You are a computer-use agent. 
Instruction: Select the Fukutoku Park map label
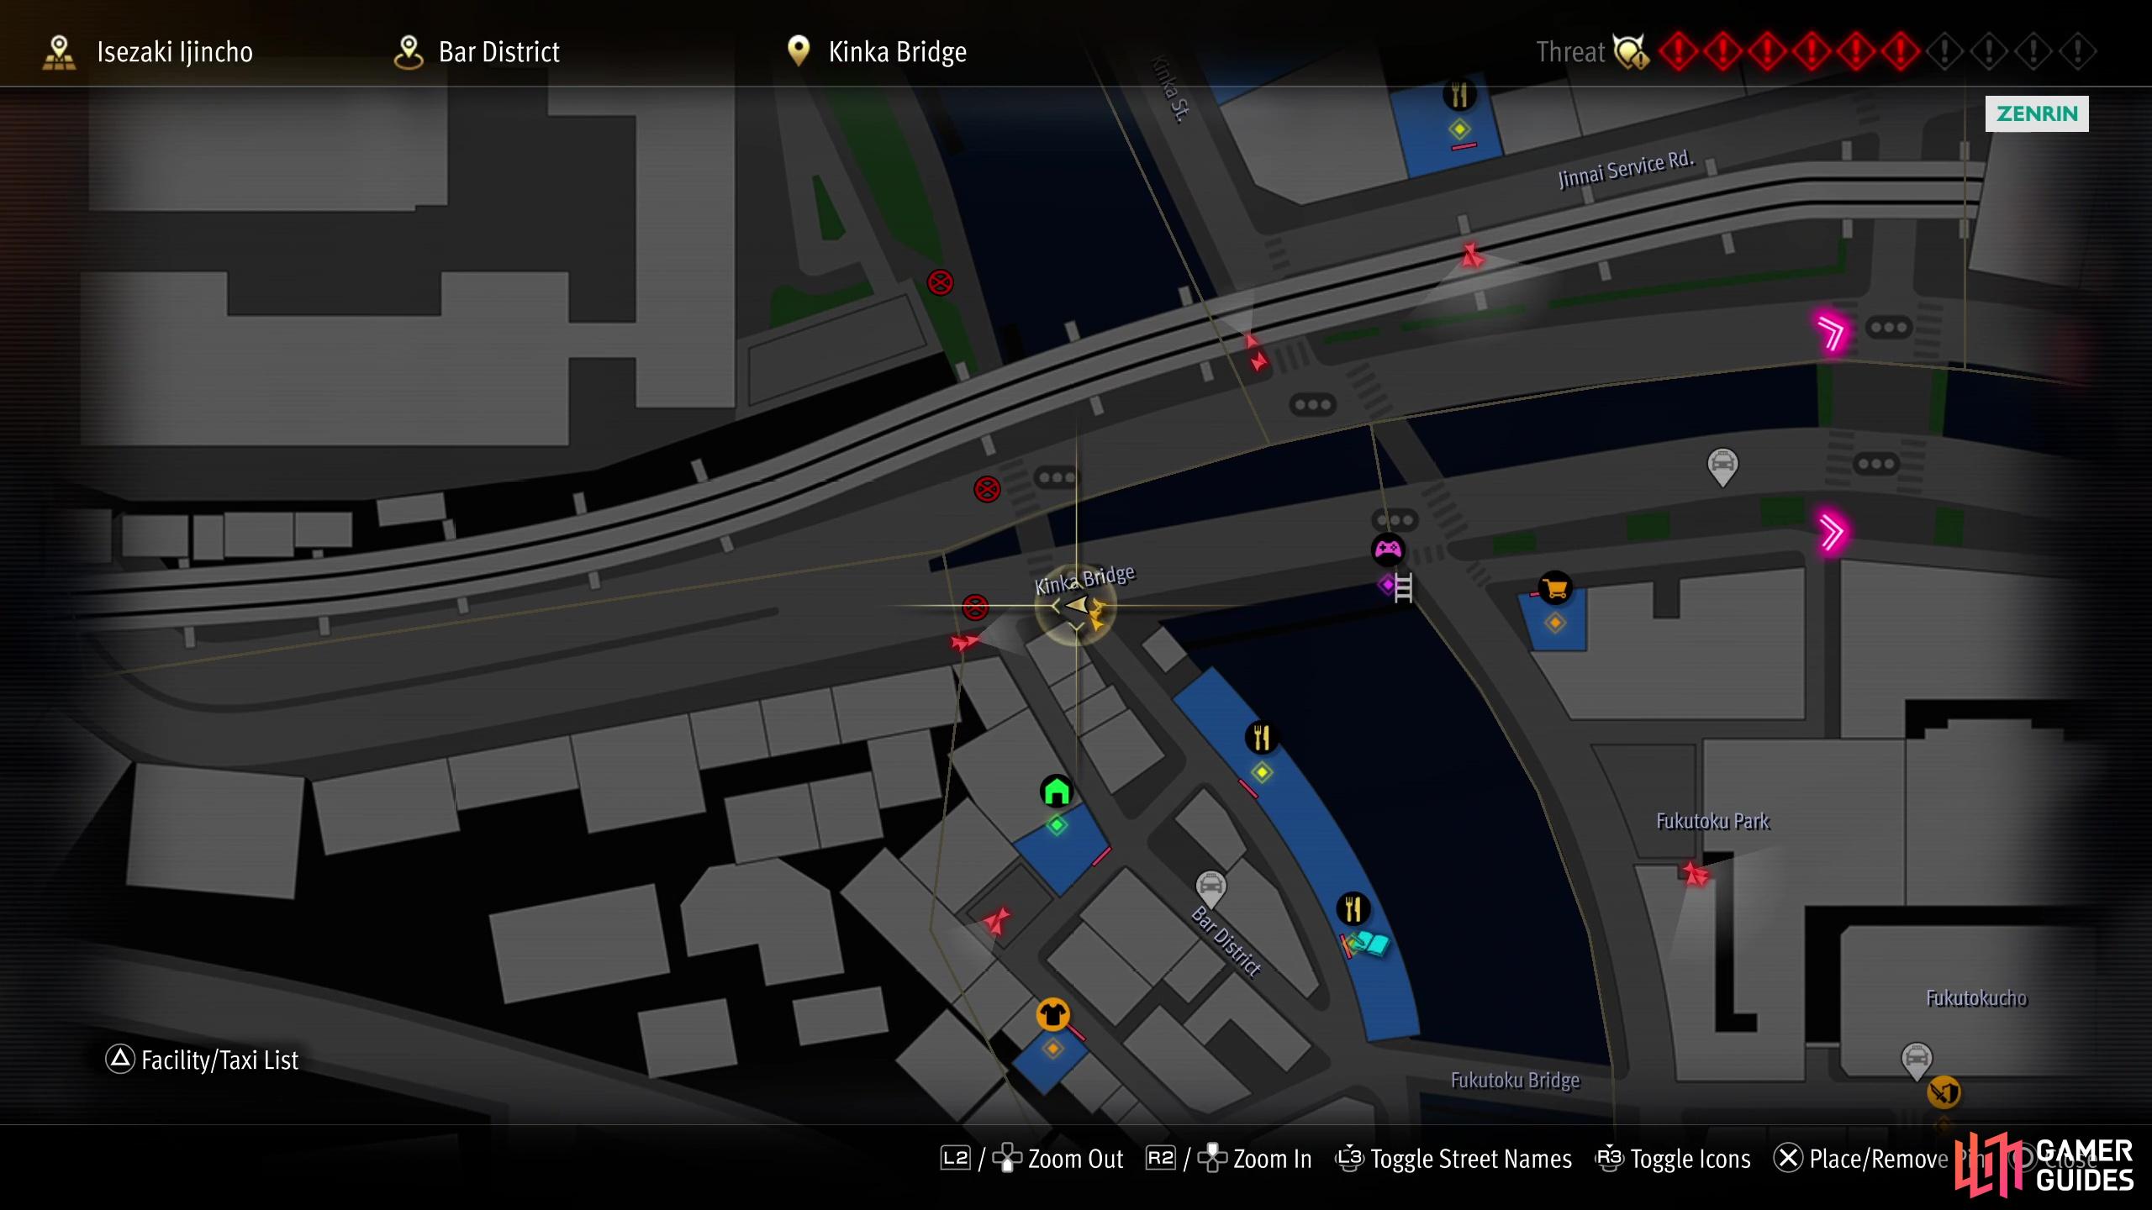[1712, 821]
